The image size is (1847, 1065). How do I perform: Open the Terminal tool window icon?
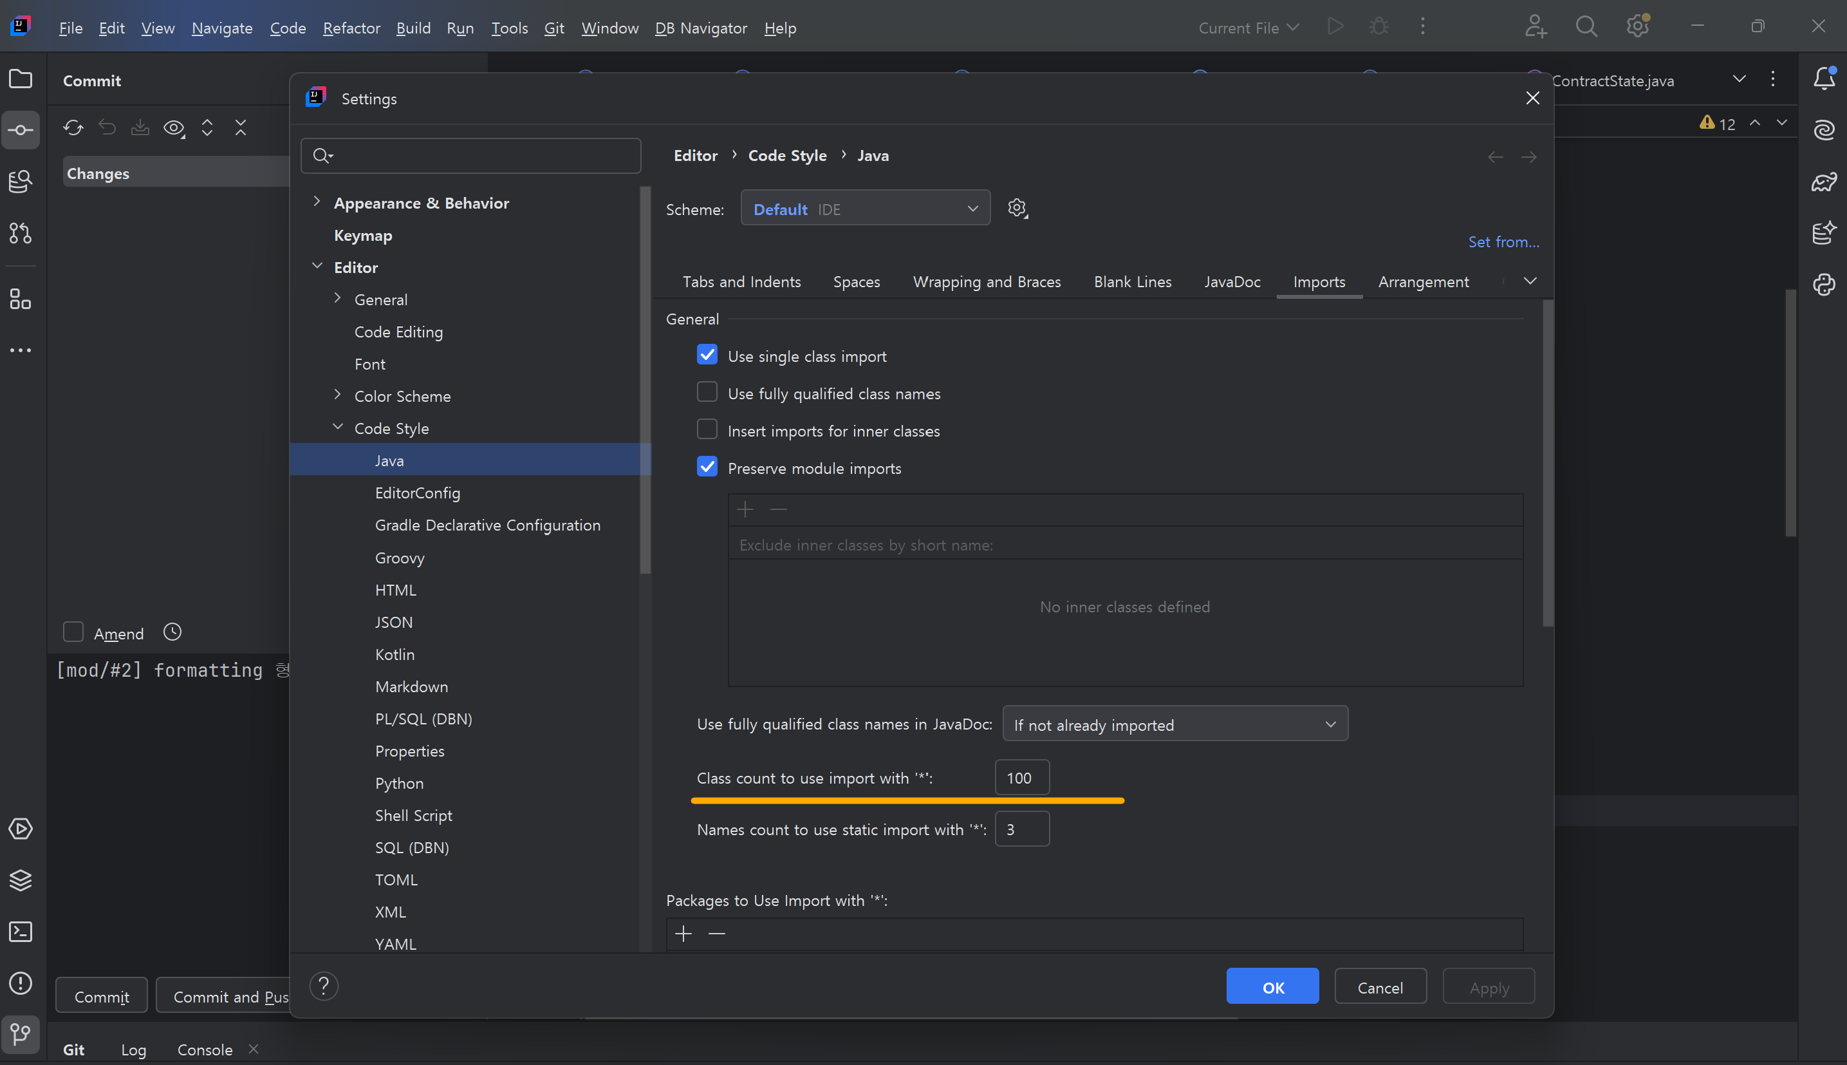tap(21, 931)
